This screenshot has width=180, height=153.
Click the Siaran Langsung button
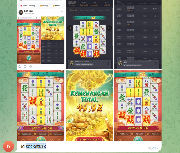point(28,6)
